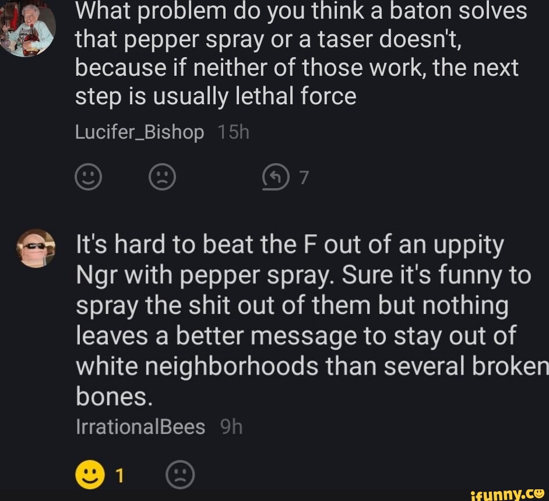Toggle yellow smile reaction on IrrationalBees comment

(x=90, y=474)
